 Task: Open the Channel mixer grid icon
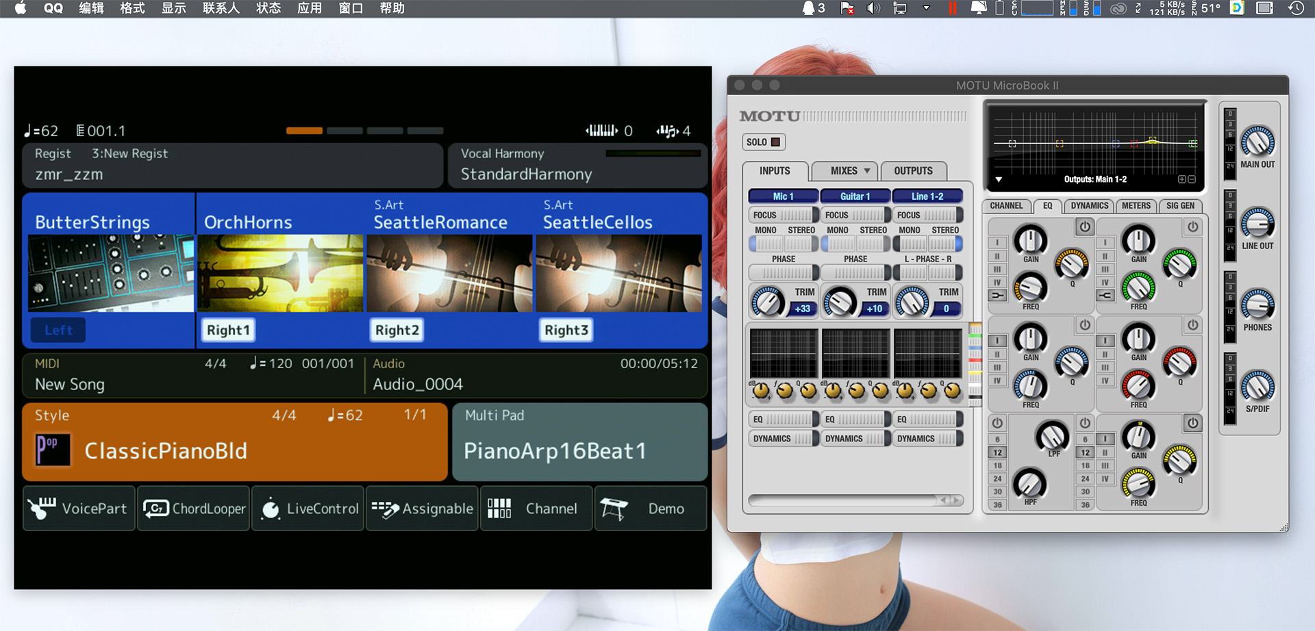tap(499, 508)
